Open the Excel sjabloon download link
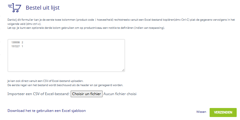The height and width of the screenshot is (120, 240). click(47, 111)
